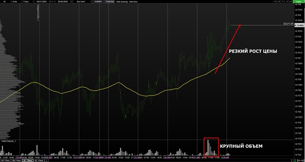Open the 1 hour timeframe dropdown
305x162 pixels.
(x=28, y=1)
